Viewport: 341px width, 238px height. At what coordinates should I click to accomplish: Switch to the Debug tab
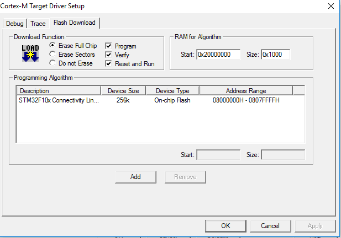(14, 23)
